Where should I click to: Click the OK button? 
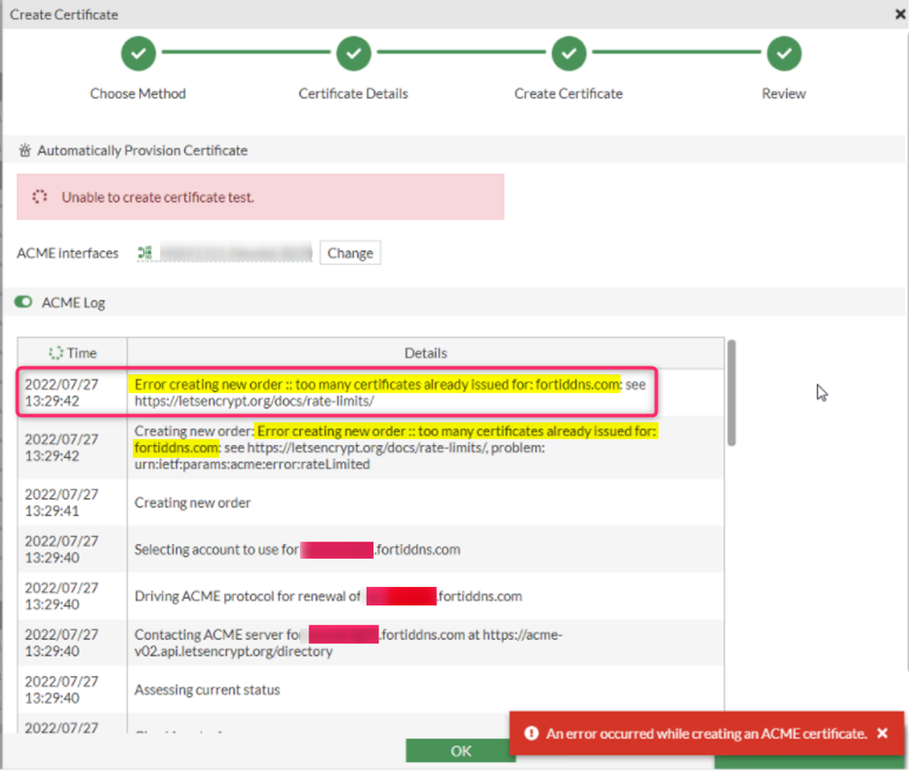pyautogui.click(x=461, y=751)
